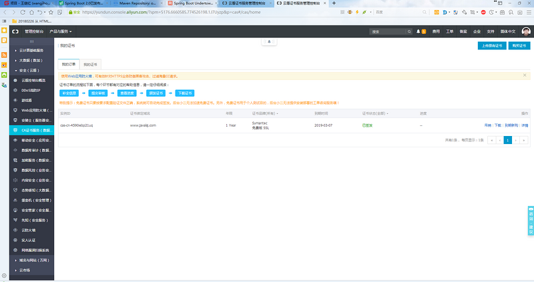Click the 数据风控 sidebar icon
The height and width of the screenshot is (282, 534).
(x=15, y=170)
